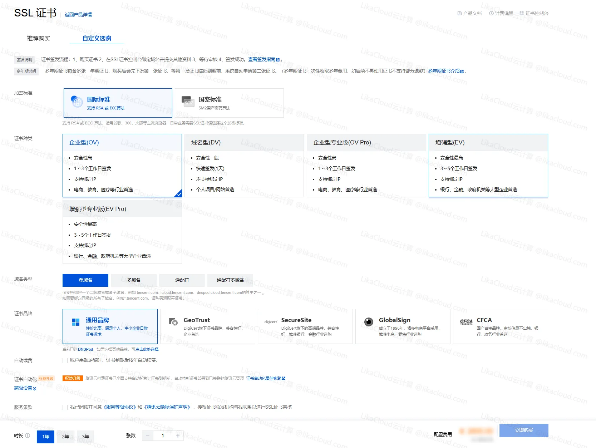Click the 时长 info help icon
Viewport: 596px width, 448px height.
coord(28,435)
